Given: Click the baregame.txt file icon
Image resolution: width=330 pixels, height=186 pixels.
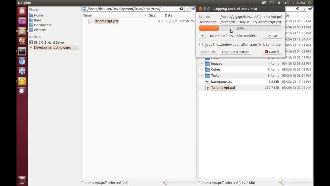Looking at the screenshot, I should point(208,82).
